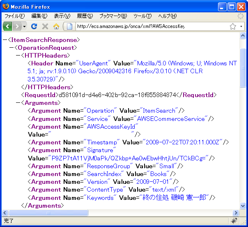The width and height of the screenshot is (248, 227).
Task: Minimize the Firefox window
Action: [x=222, y=7]
